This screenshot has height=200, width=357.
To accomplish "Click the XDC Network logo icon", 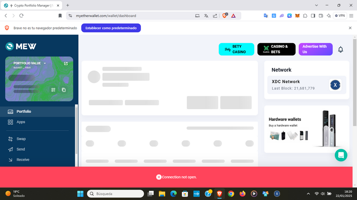I will 335,85.
